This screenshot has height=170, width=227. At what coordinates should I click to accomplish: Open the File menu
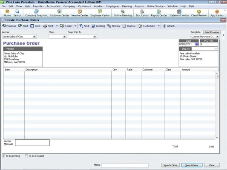(3, 6)
